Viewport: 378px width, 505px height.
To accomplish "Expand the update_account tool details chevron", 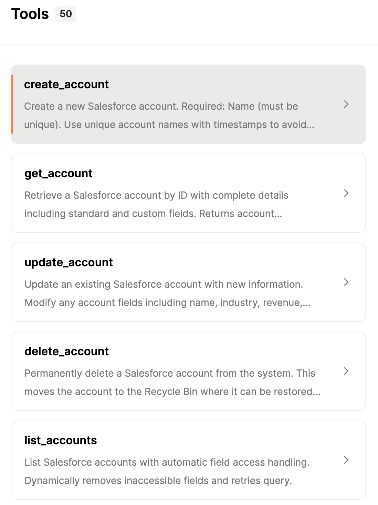I will click(x=346, y=282).
